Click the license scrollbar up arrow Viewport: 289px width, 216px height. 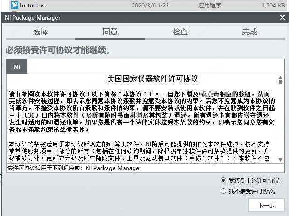coord(280,79)
